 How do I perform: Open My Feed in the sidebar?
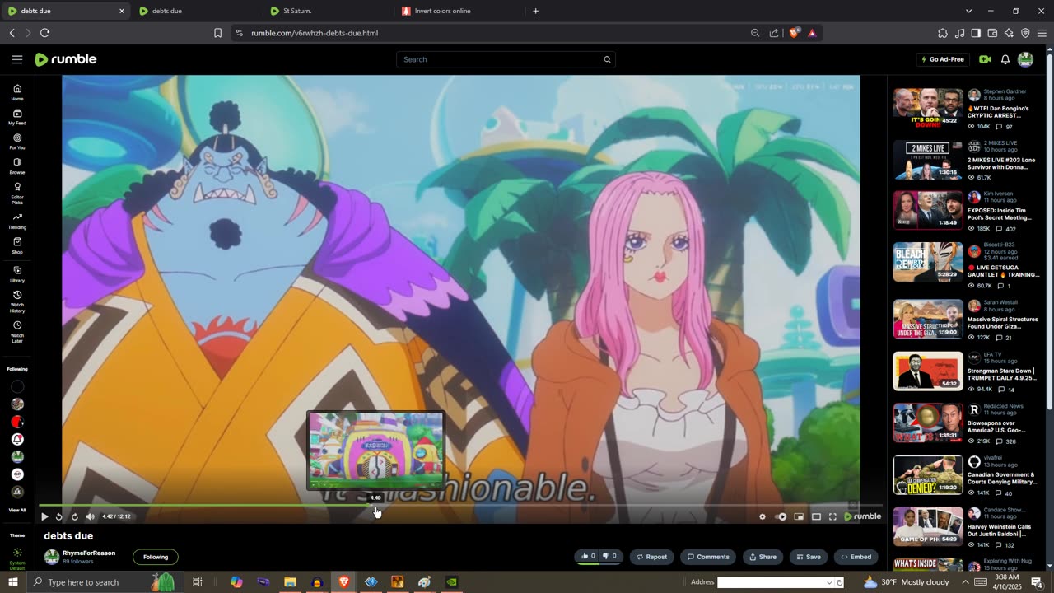tap(17, 117)
